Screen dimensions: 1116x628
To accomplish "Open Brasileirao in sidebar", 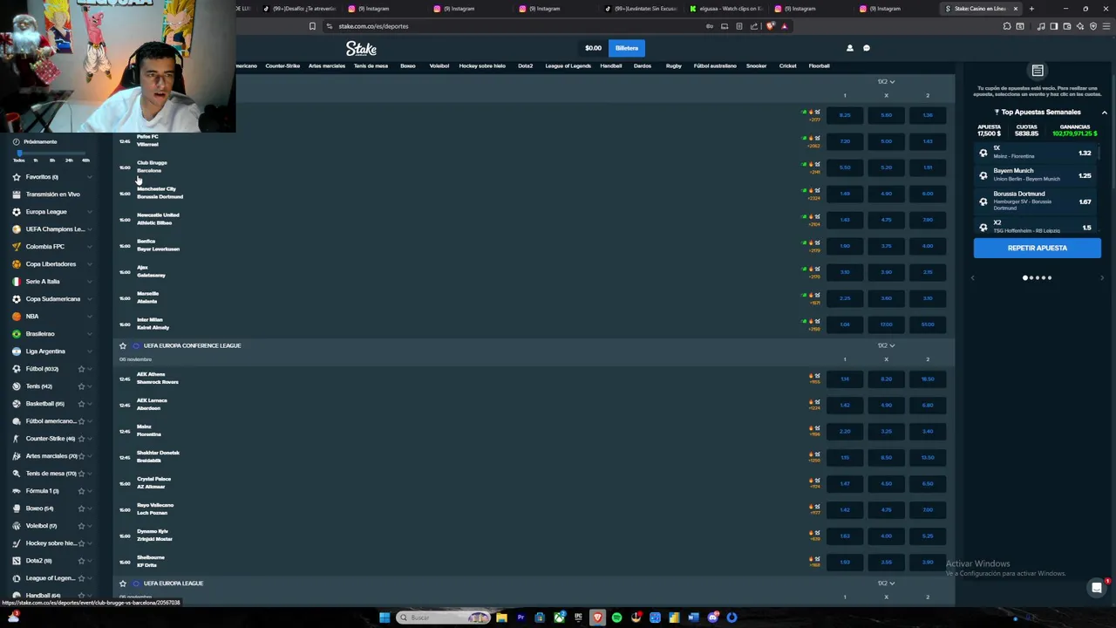I will point(40,334).
